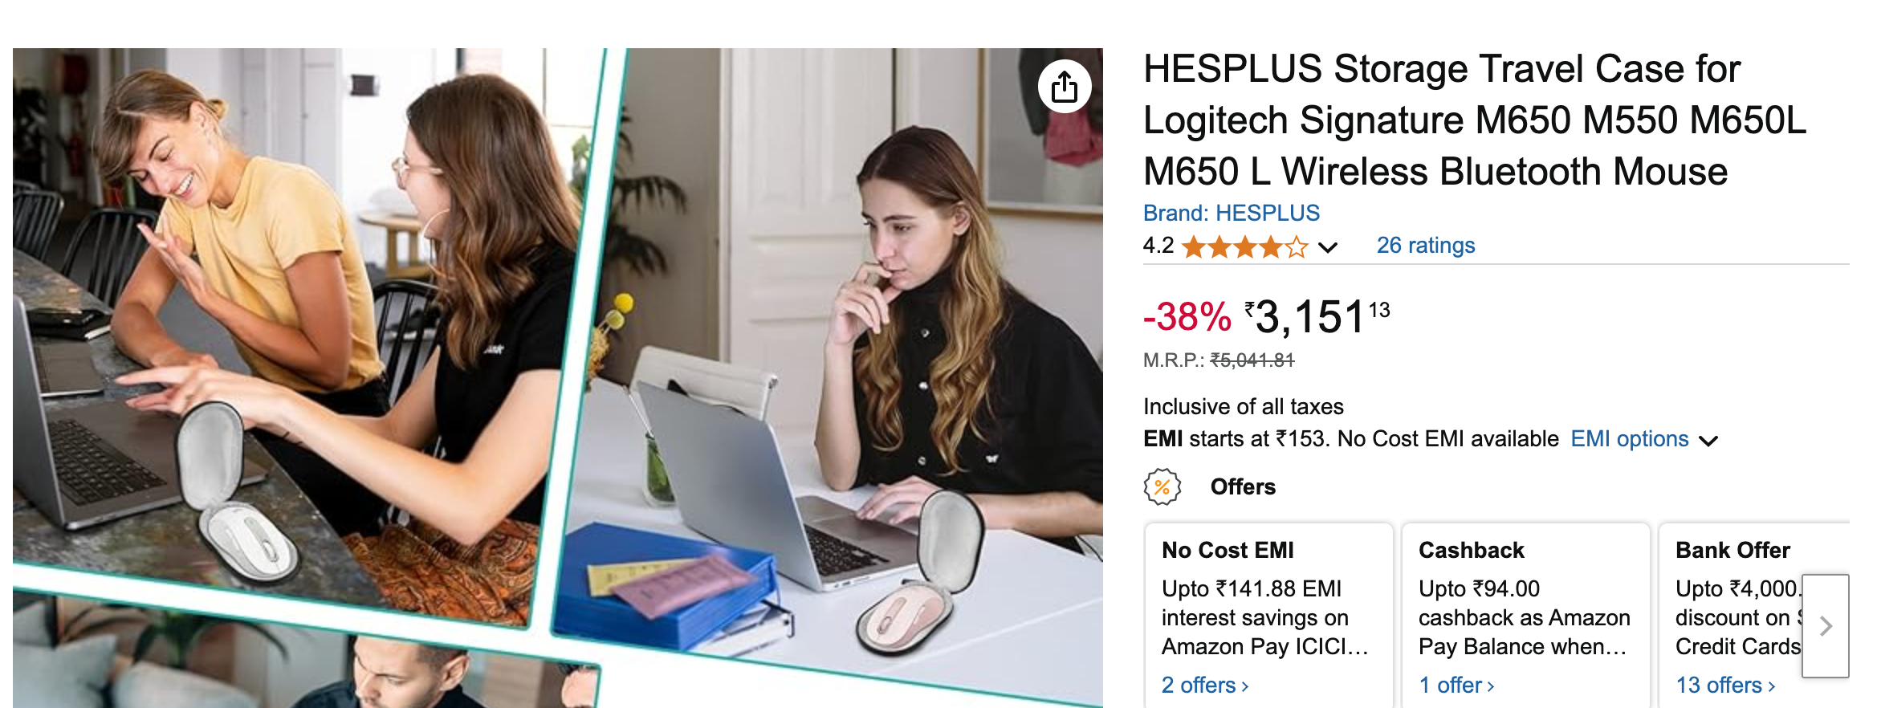The height and width of the screenshot is (708, 1877).
Task: Click the Offers percent badge icon
Action: (x=1162, y=487)
